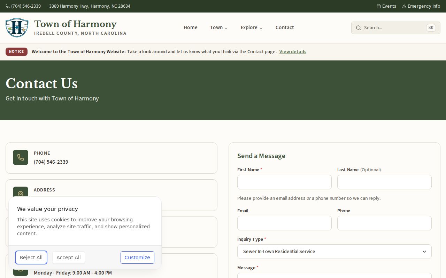Click the address 3389 Harmony Hwy text
446x278 pixels.
(90, 6)
